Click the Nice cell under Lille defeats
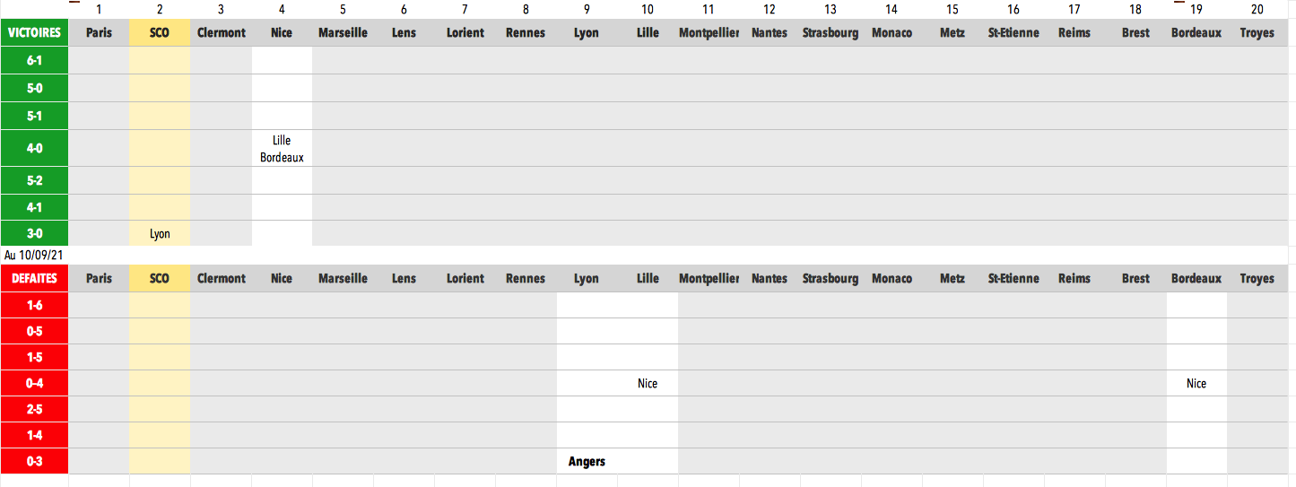 coord(648,384)
